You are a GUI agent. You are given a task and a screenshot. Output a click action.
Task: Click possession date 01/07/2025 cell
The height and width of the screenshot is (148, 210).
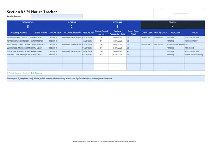click(x=117, y=55)
